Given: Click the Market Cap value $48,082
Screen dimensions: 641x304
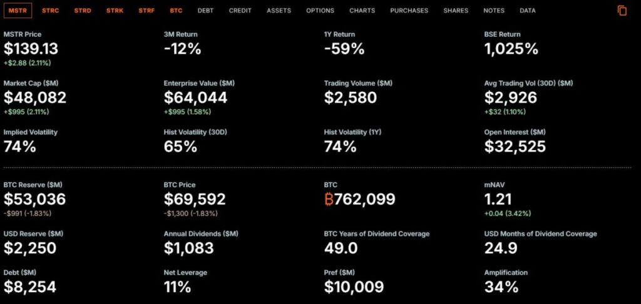Looking at the screenshot, I should (x=35, y=98).
